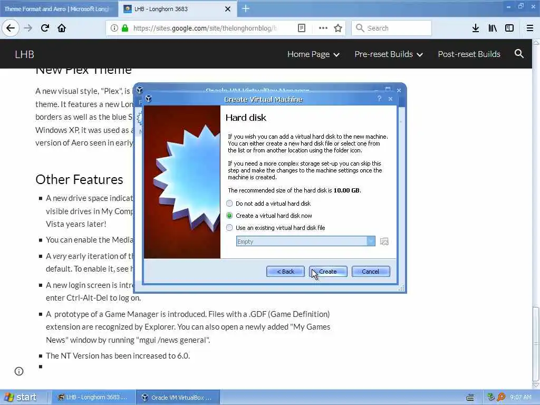This screenshot has height=405, width=540.
Task: Click the Other Features heading
Action: pyautogui.click(x=79, y=179)
